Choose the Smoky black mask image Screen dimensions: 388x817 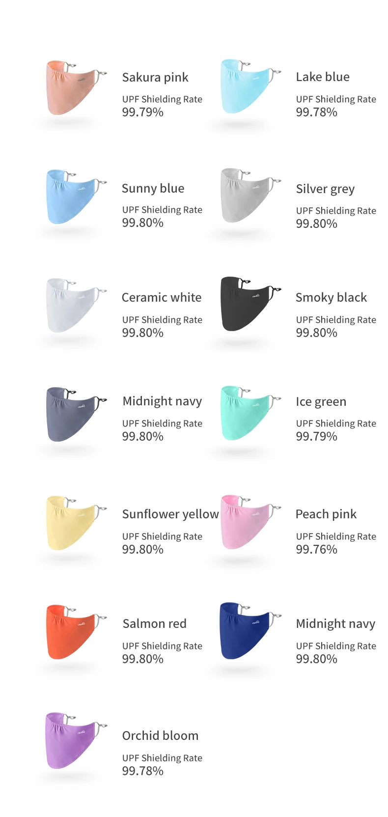pos(250,304)
